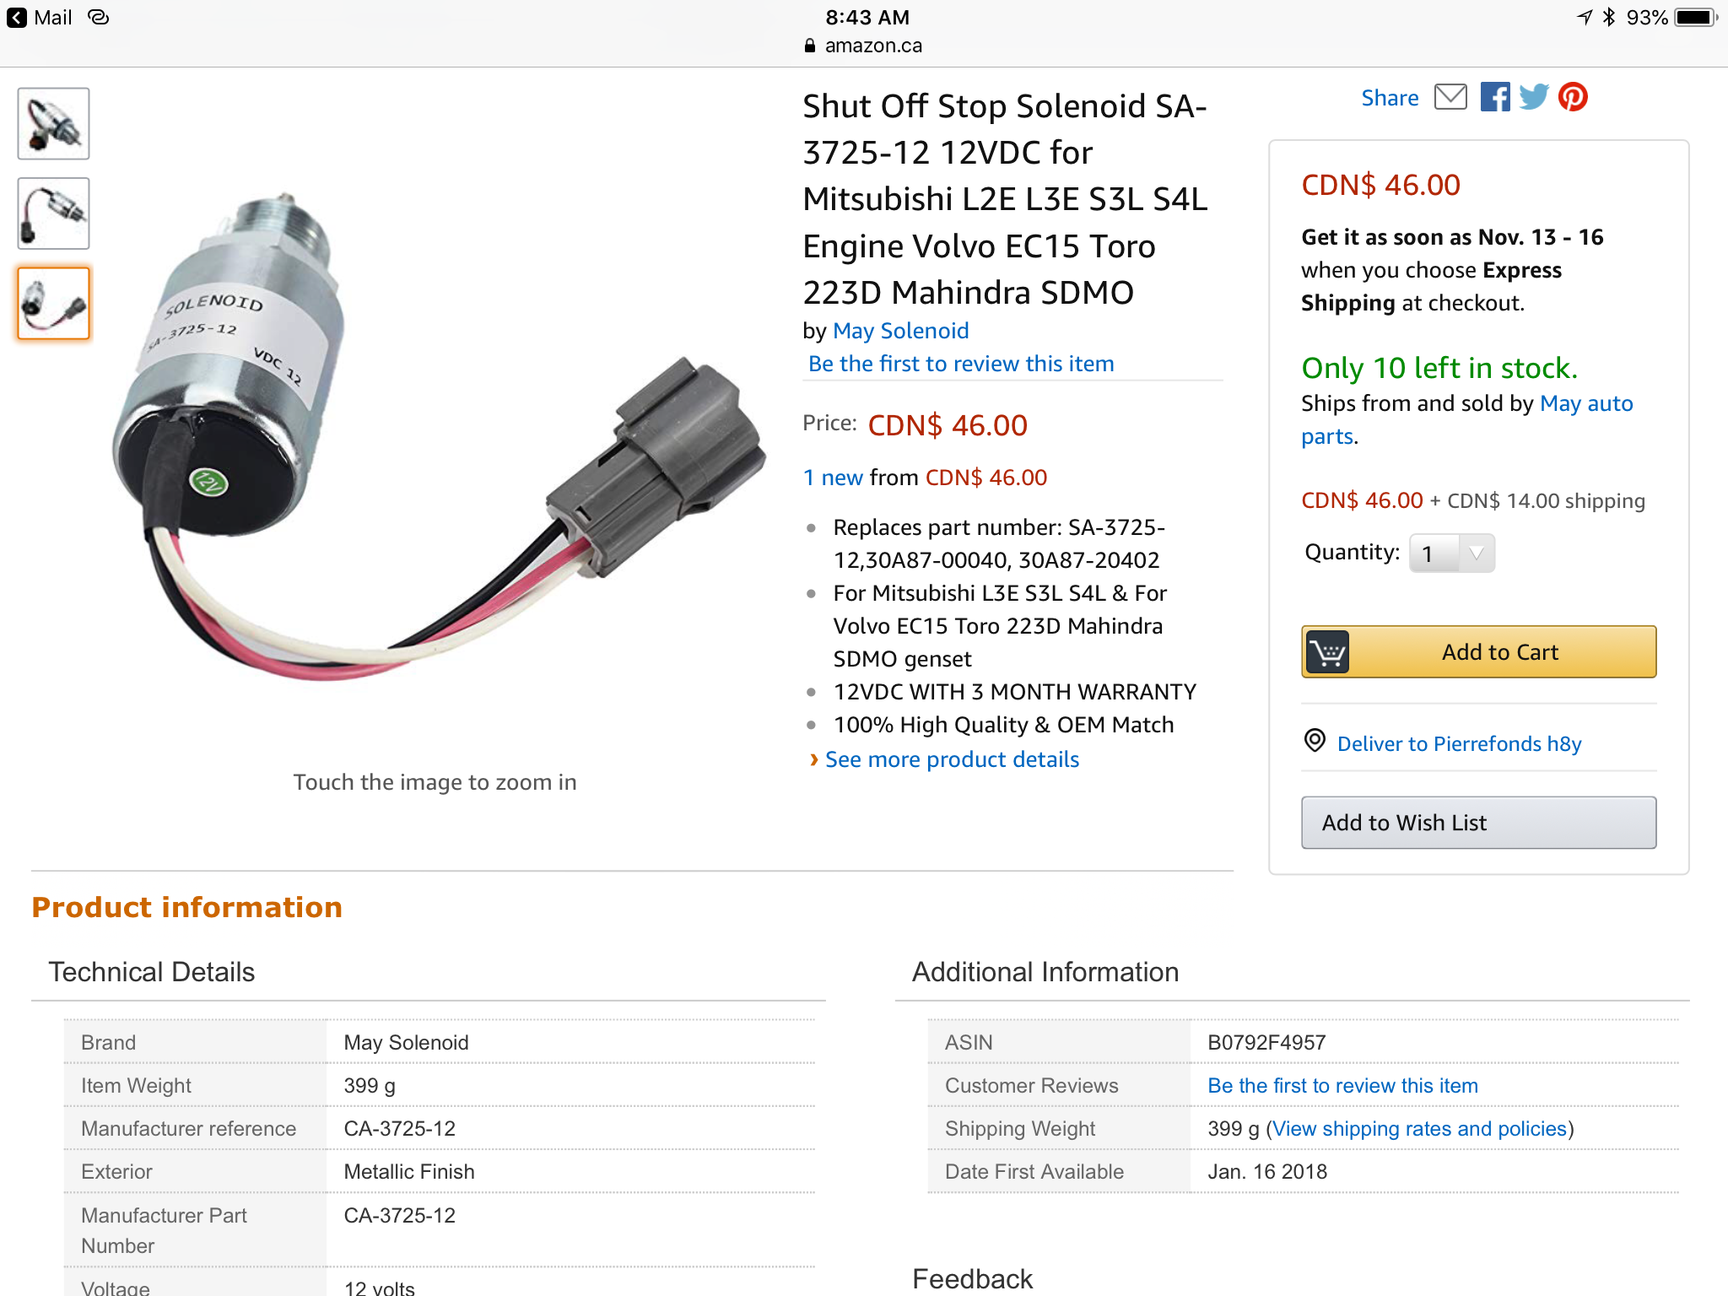View the 1 new offer link
Image resolution: width=1728 pixels, height=1296 pixels.
pyautogui.click(x=833, y=478)
